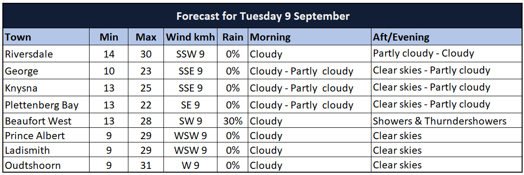Viewport: 524px width, 175px height.
Task: Click the Beaufort West 30% rain cell
Action: coord(233,121)
